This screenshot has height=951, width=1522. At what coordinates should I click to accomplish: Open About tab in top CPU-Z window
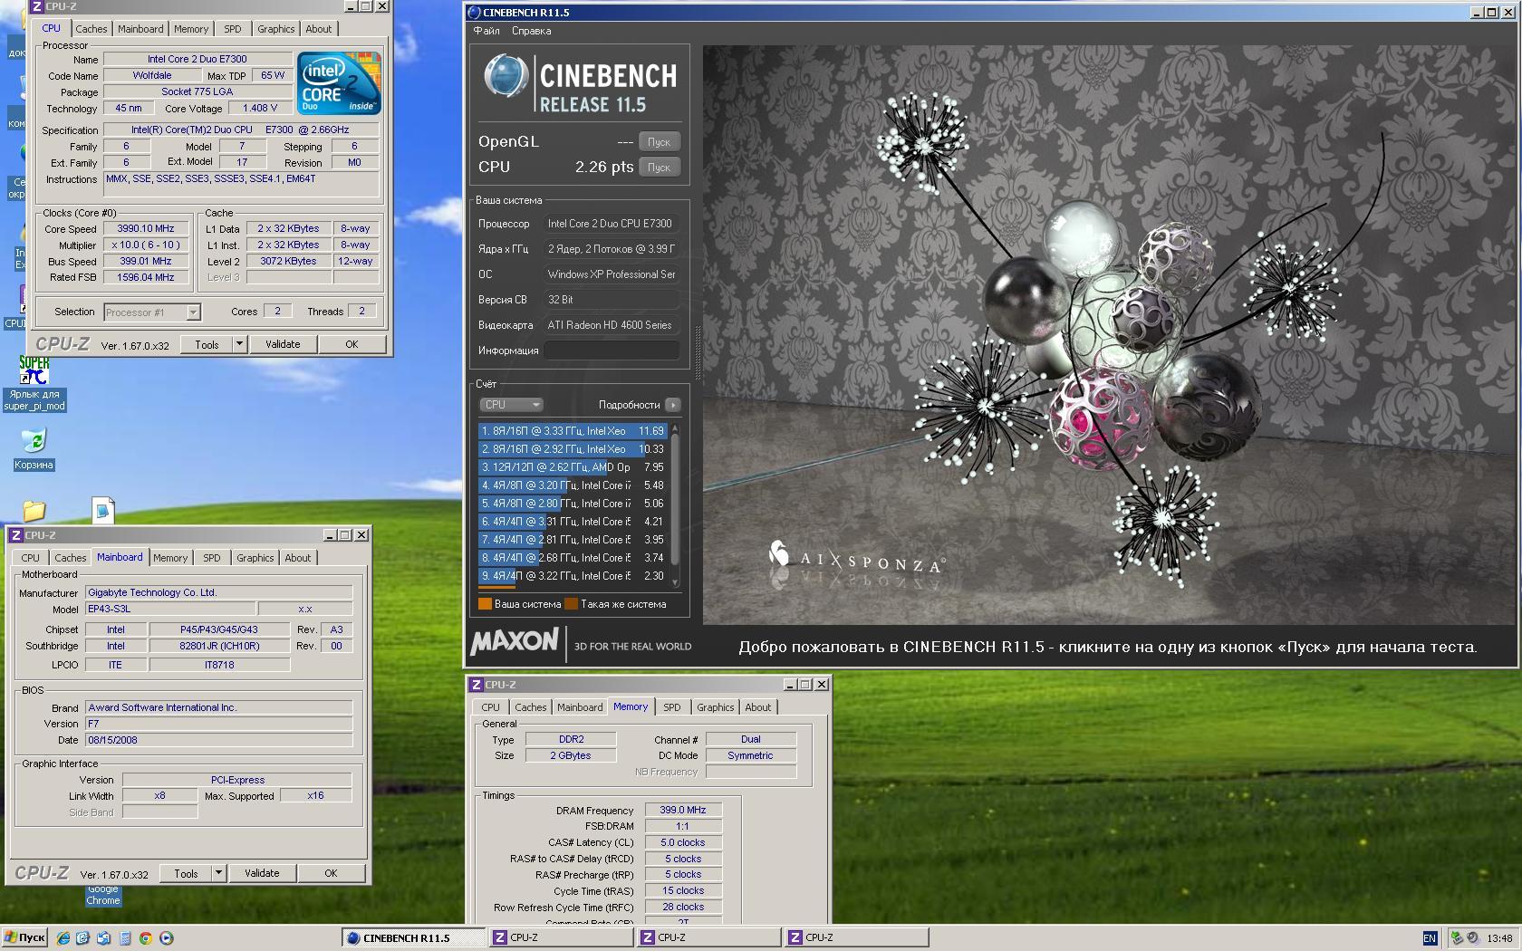318,29
